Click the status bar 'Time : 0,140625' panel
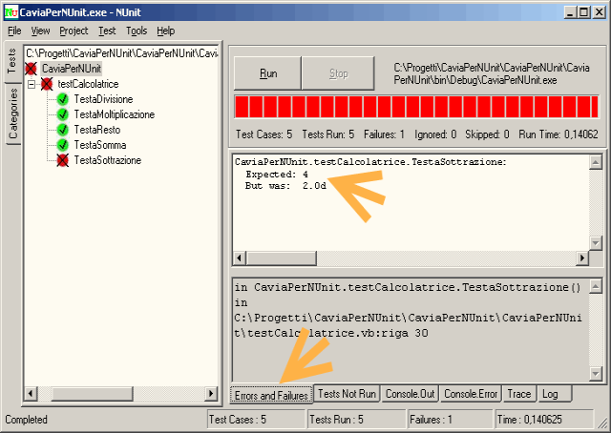The width and height of the screenshot is (611, 433). pos(544,420)
